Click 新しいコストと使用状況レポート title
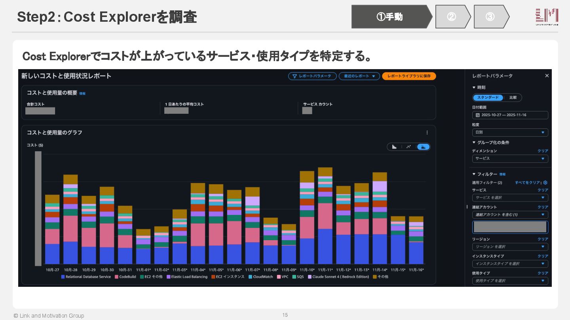This screenshot has width=570, height=320. pos(66,76)
